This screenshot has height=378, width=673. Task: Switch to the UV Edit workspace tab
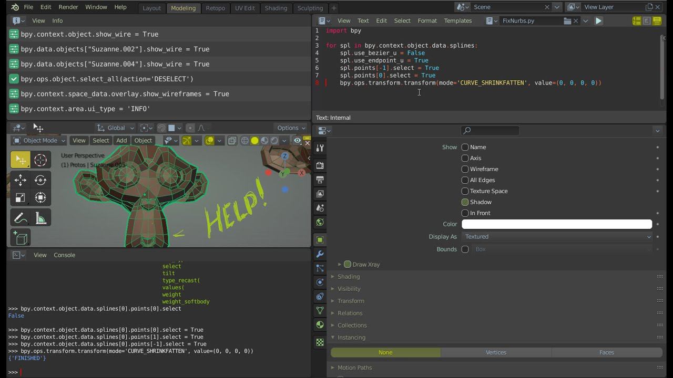(x=245, y=8)
